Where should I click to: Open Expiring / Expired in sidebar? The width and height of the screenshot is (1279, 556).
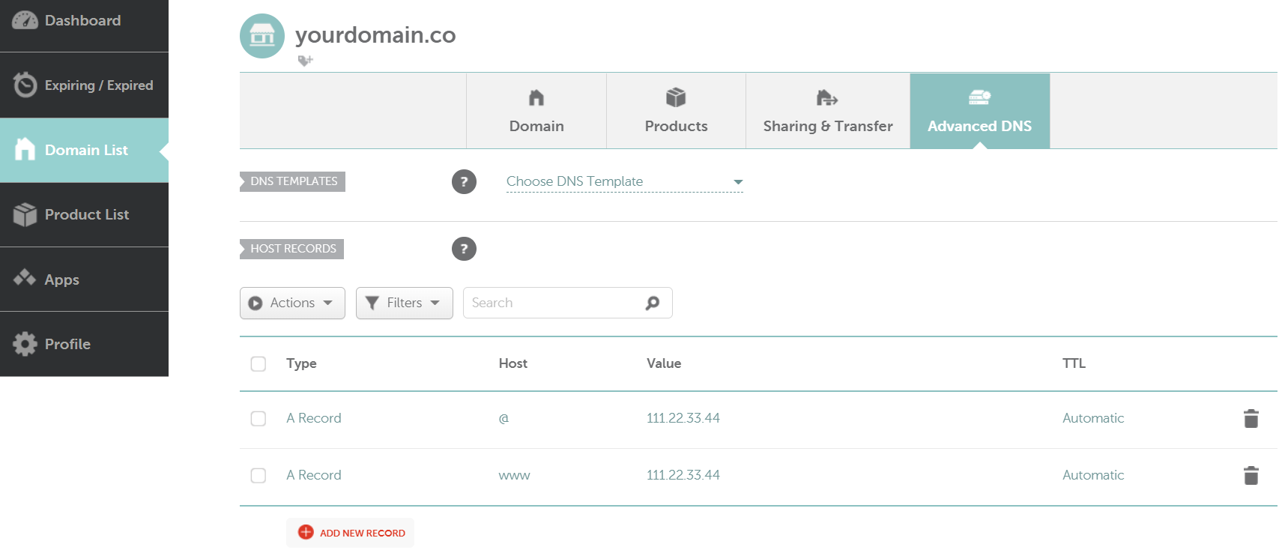pyautogui.click(x=84, y=85)
